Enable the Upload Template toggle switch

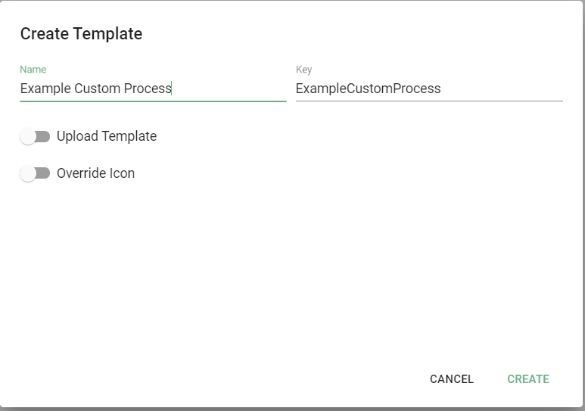tap(35, 137)
